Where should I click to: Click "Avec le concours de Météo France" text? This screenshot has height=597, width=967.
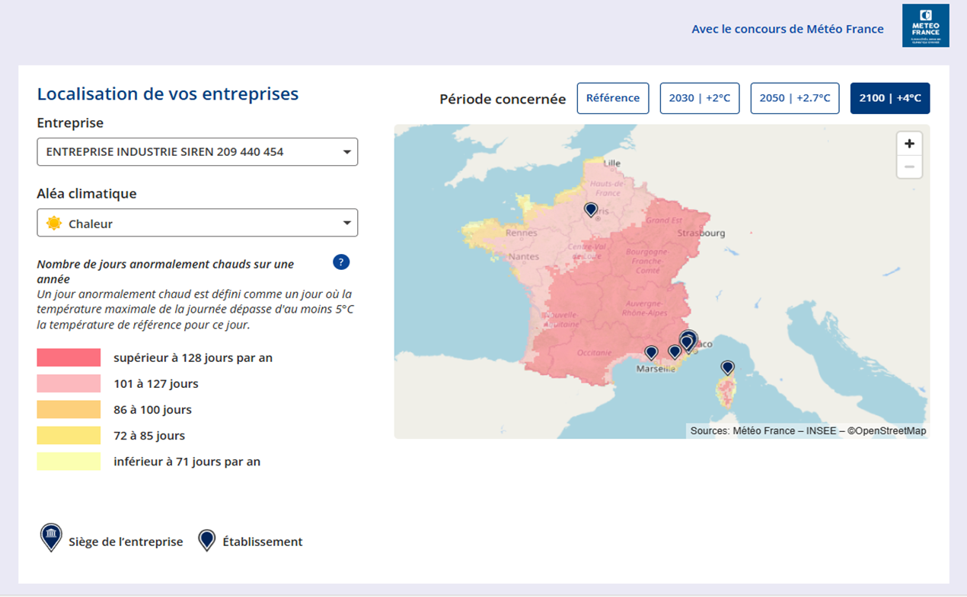pyautogui.click(x=787, y=29)
